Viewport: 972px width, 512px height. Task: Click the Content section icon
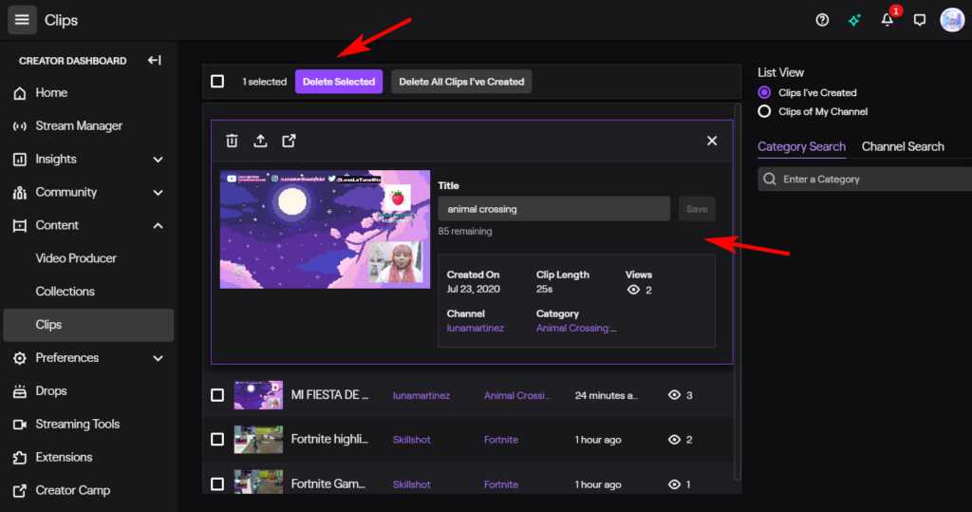point(20,225)
